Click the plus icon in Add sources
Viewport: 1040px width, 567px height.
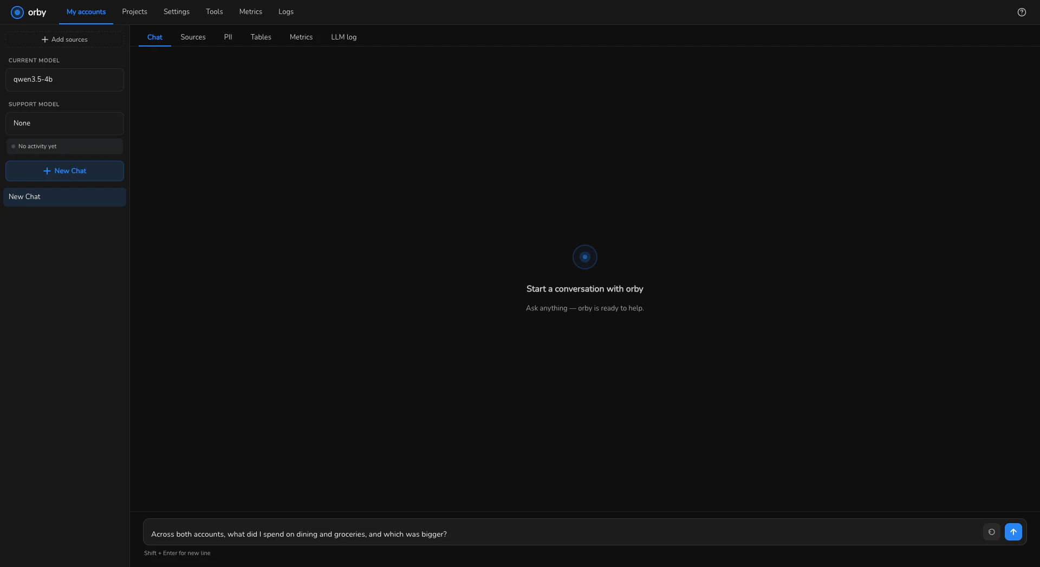click(x=45, y=39)
